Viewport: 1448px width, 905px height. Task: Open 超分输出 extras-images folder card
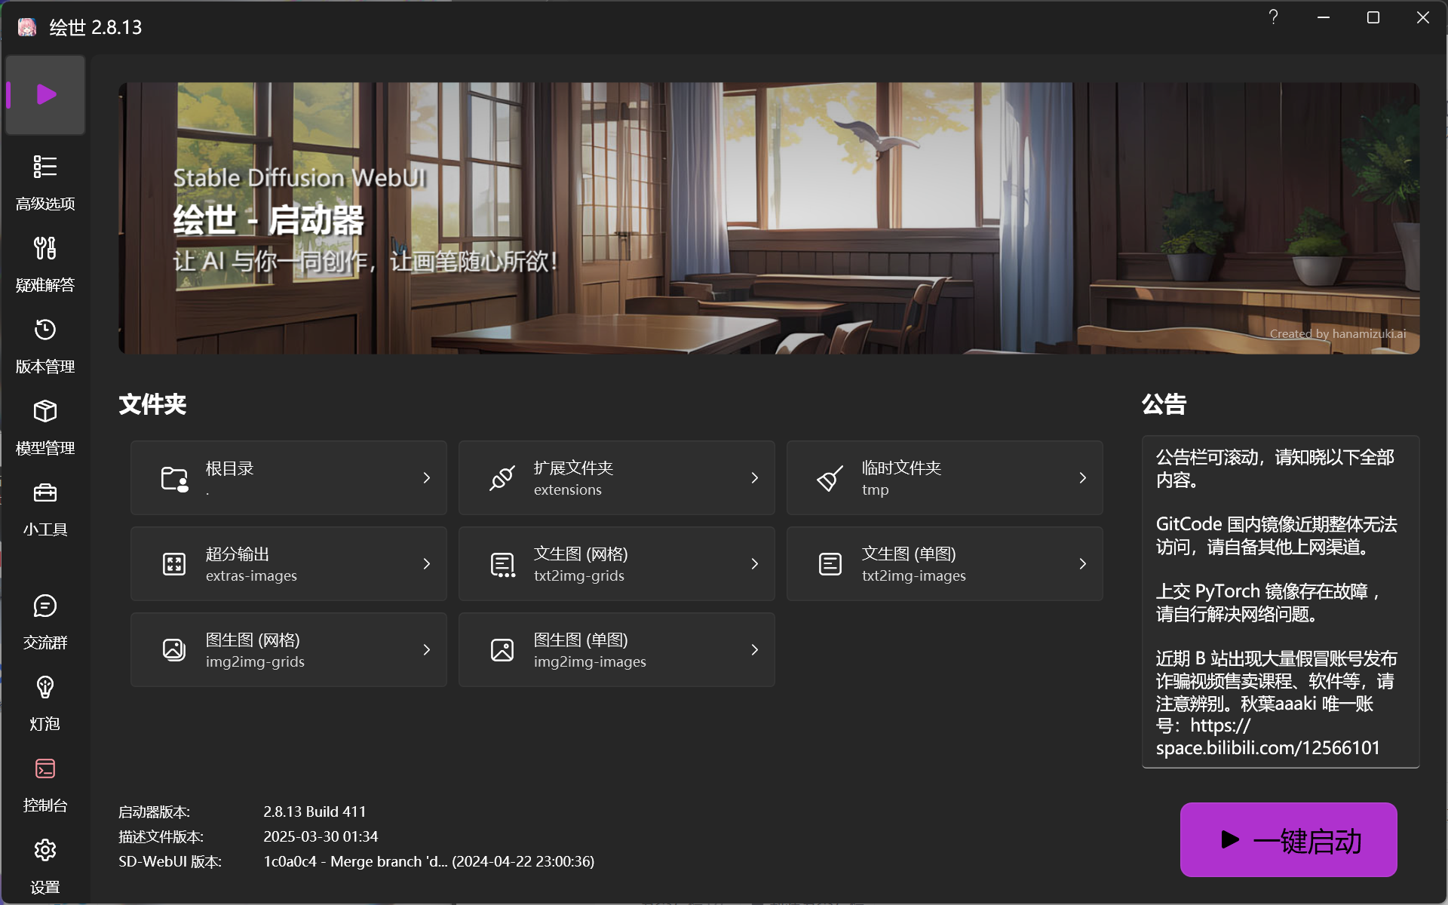tap(288, 564)
